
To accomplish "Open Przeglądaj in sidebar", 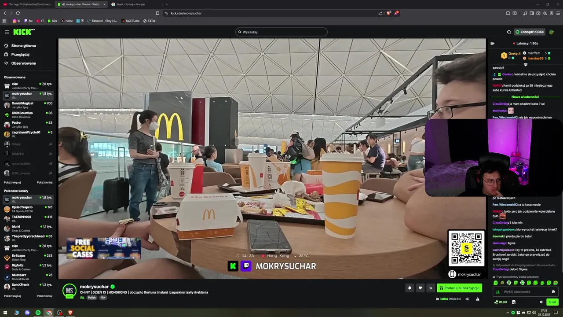I will click(x=20, y=54).
